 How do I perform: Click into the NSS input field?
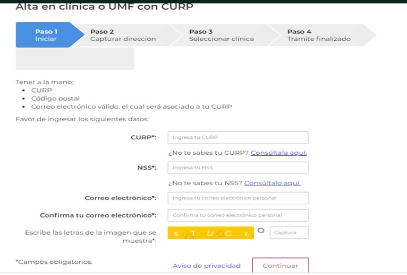point(238,168)
